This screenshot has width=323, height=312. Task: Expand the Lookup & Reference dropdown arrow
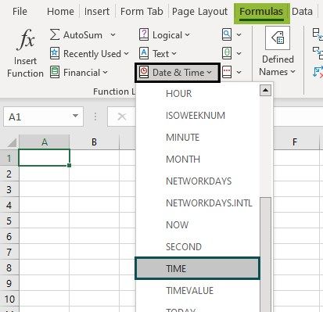[x=239, y=34]
